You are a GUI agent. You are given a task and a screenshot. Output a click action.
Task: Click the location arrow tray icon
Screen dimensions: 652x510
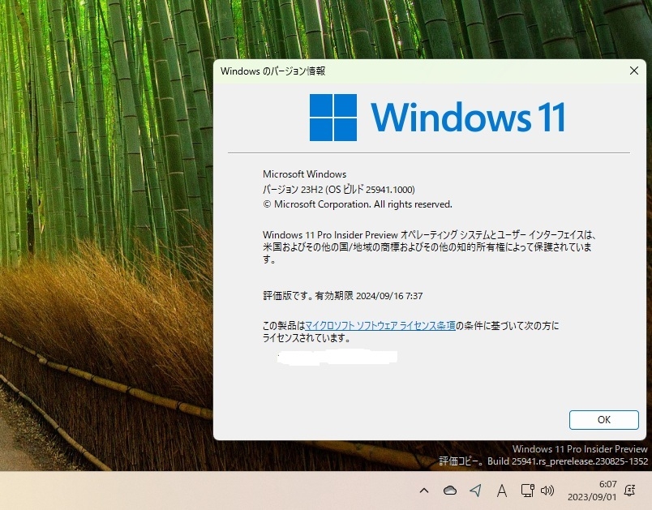tap(476, 491)
